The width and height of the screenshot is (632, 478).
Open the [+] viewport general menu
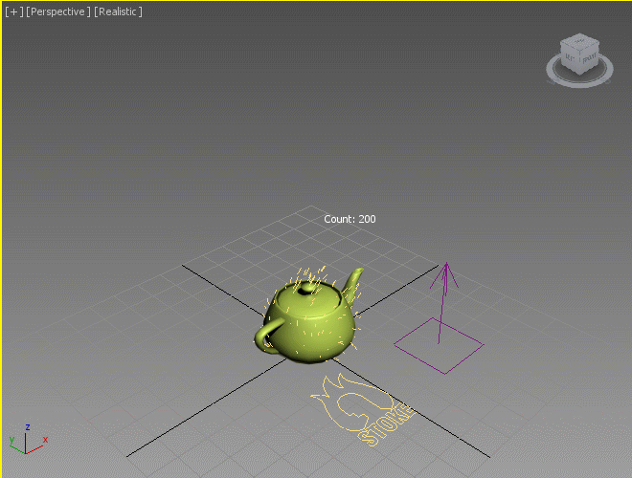(14, 11)
